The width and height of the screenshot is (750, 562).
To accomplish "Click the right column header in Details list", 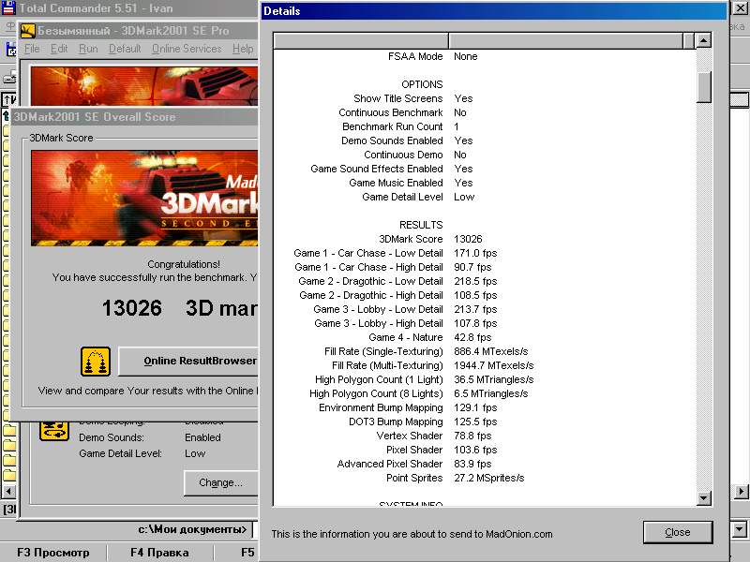I will 566,40.
